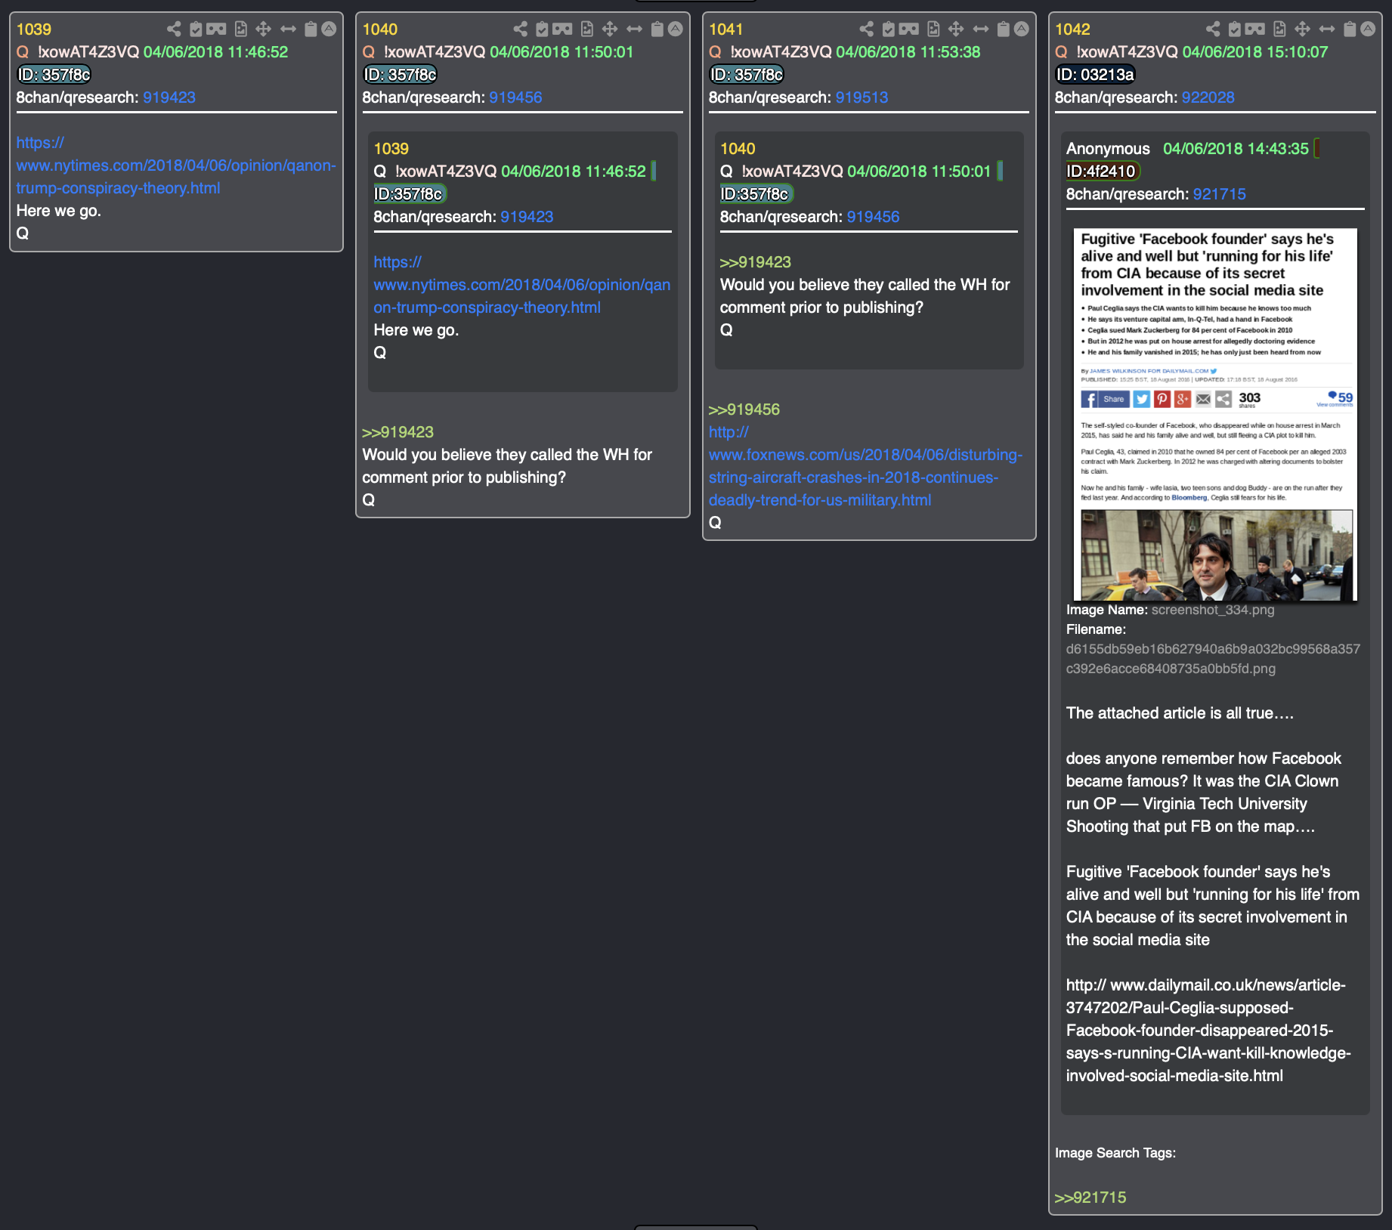Viewport: 1392px width, 1230px height.
Task: Click the quoted 1039 heading inside card 1040
Action: (x=391, y=149)
